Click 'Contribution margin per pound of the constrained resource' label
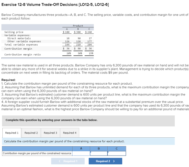The image size is (189, 167). 37,154
